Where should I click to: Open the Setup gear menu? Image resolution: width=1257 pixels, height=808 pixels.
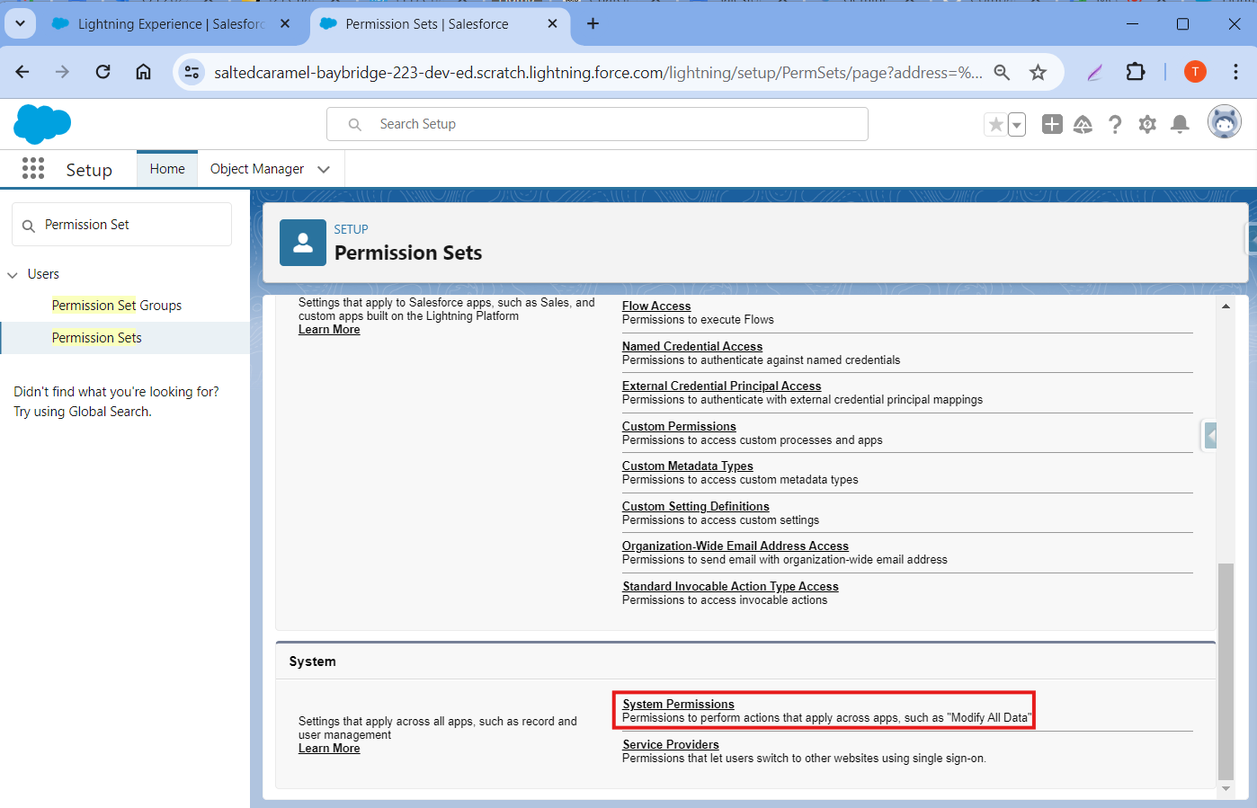tap(1147, 124)
